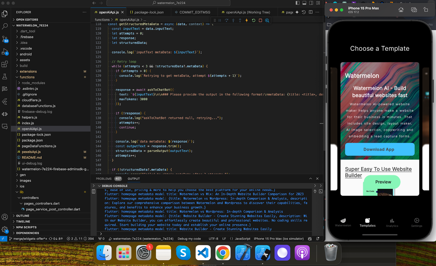This screenshot has width=436, height=266.
Task: Open Manage gear in activity bar
Action: [5, 229]
